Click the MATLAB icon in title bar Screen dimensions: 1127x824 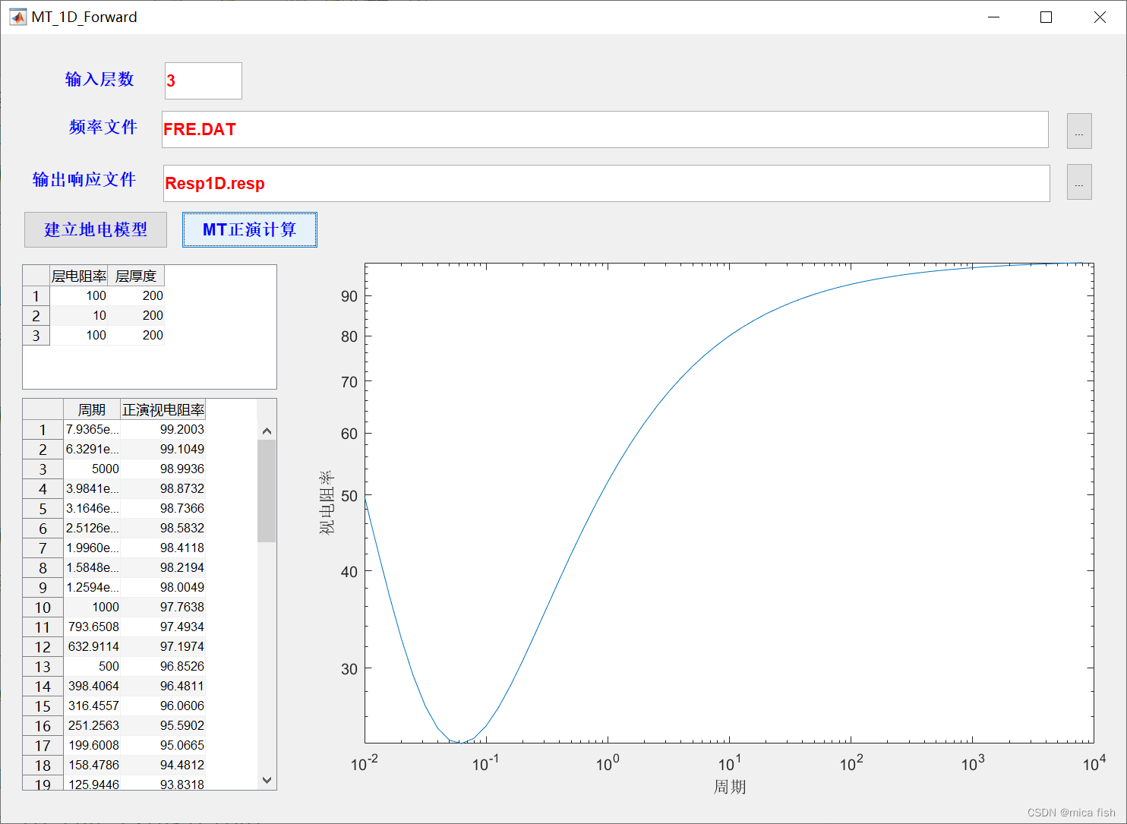click(x=18, y=17)
